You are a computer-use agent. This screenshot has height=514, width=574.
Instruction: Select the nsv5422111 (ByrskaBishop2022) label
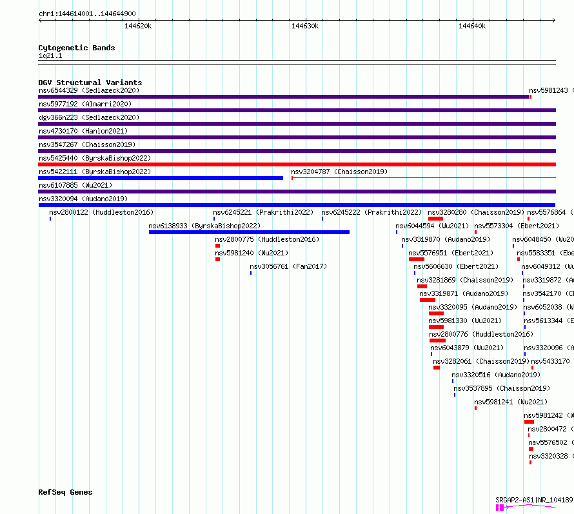pyautogui.click(x=95, y=172)
